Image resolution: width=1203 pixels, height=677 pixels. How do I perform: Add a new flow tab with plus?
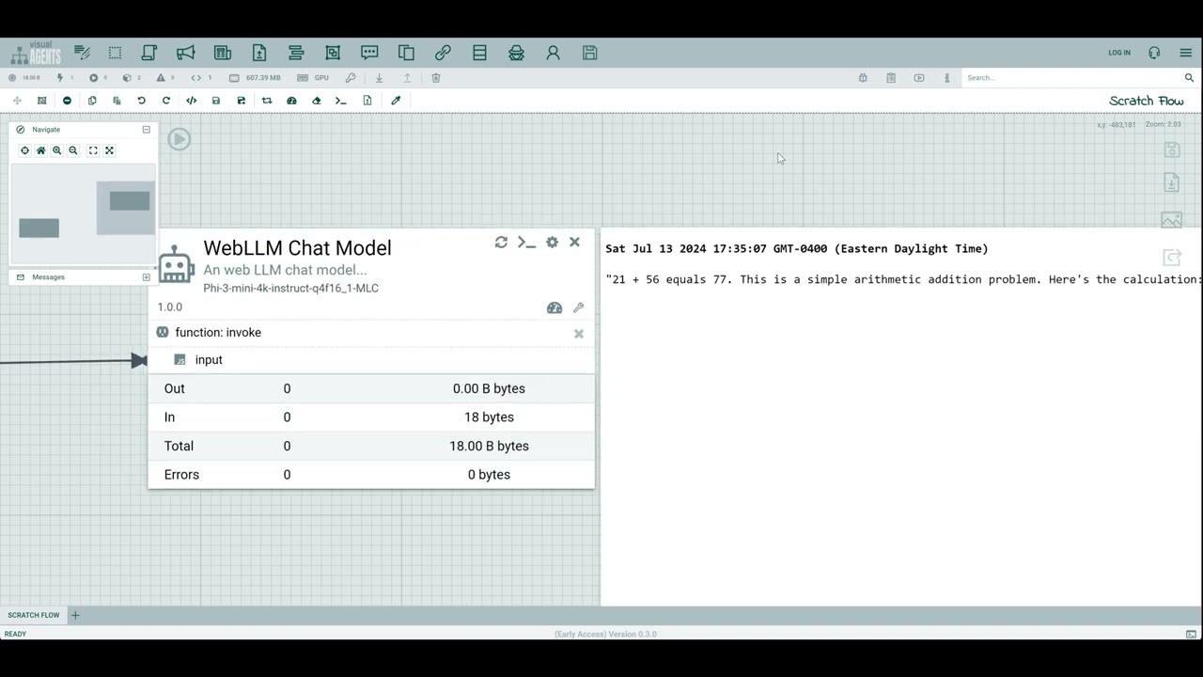click(75, 615)
